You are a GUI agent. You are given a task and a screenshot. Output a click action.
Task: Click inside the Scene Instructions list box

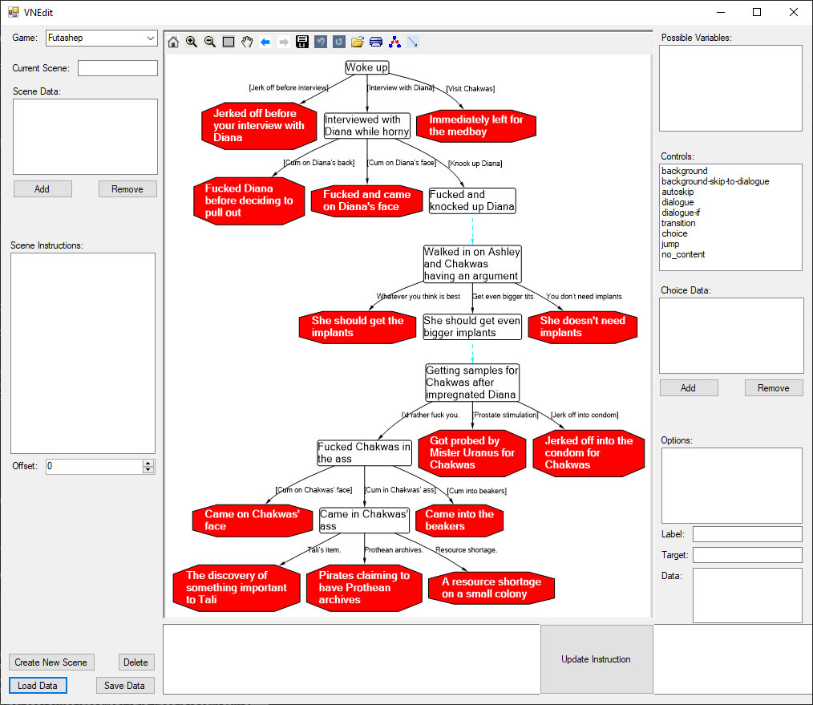coord(83,353)
